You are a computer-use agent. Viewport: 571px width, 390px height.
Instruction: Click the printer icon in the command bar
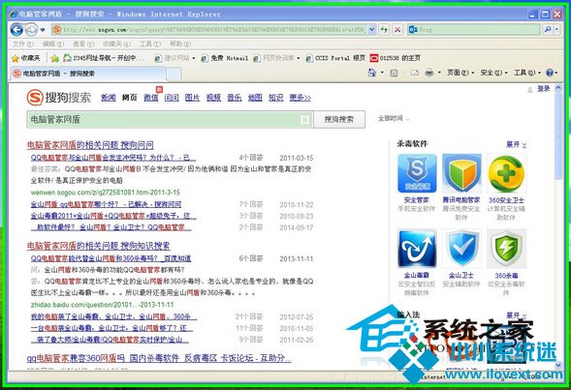429,73
